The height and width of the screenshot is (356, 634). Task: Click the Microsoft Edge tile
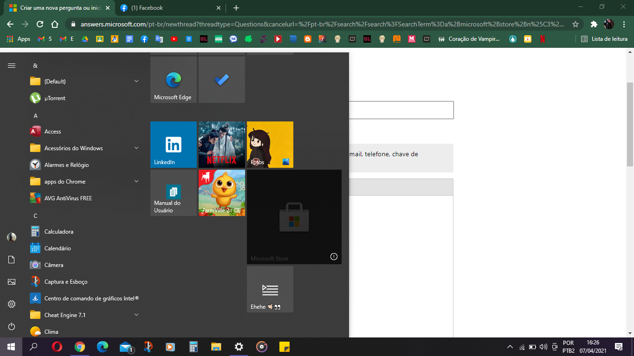(174, 80)
